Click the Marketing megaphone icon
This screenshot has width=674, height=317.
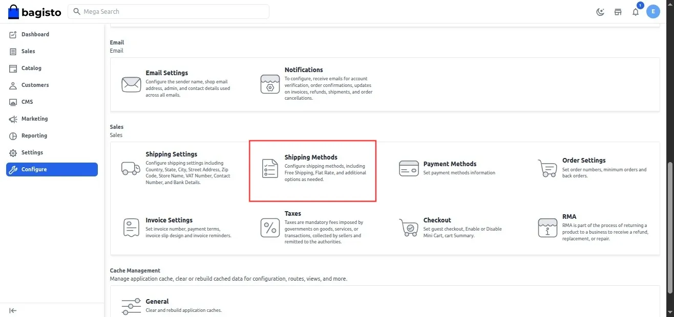(13, 119)
